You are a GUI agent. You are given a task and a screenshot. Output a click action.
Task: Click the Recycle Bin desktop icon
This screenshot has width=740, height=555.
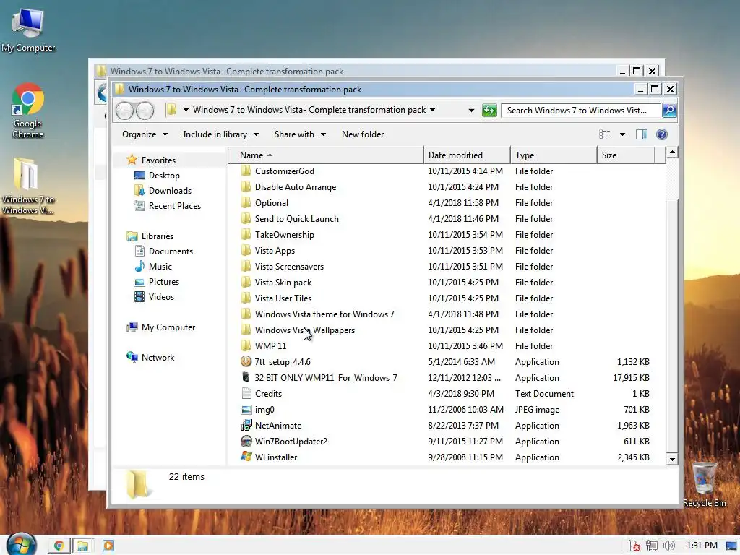[704, 484]
